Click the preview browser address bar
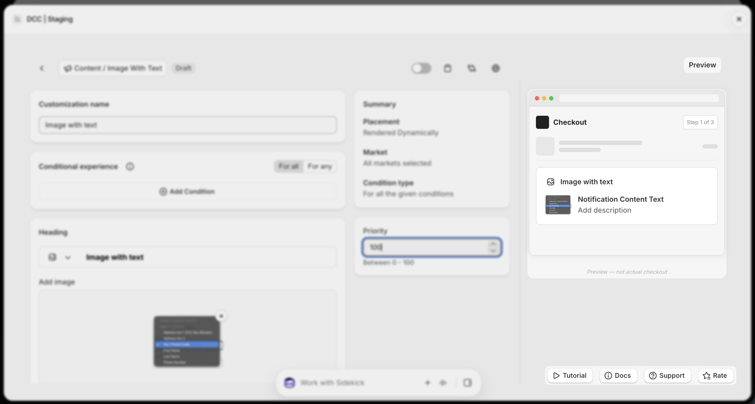The width and height of the screenshot is (755, 404). [639, 98]
